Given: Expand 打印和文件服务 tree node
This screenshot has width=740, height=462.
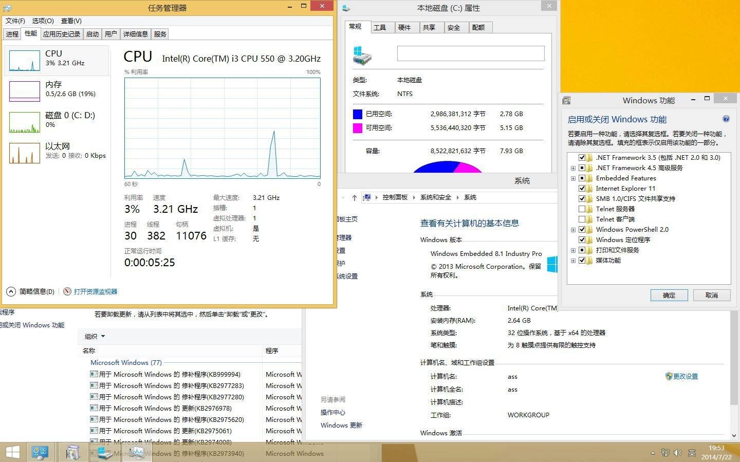Looking at the screenshot, I should pyautogui.click(x=573, y=250).
